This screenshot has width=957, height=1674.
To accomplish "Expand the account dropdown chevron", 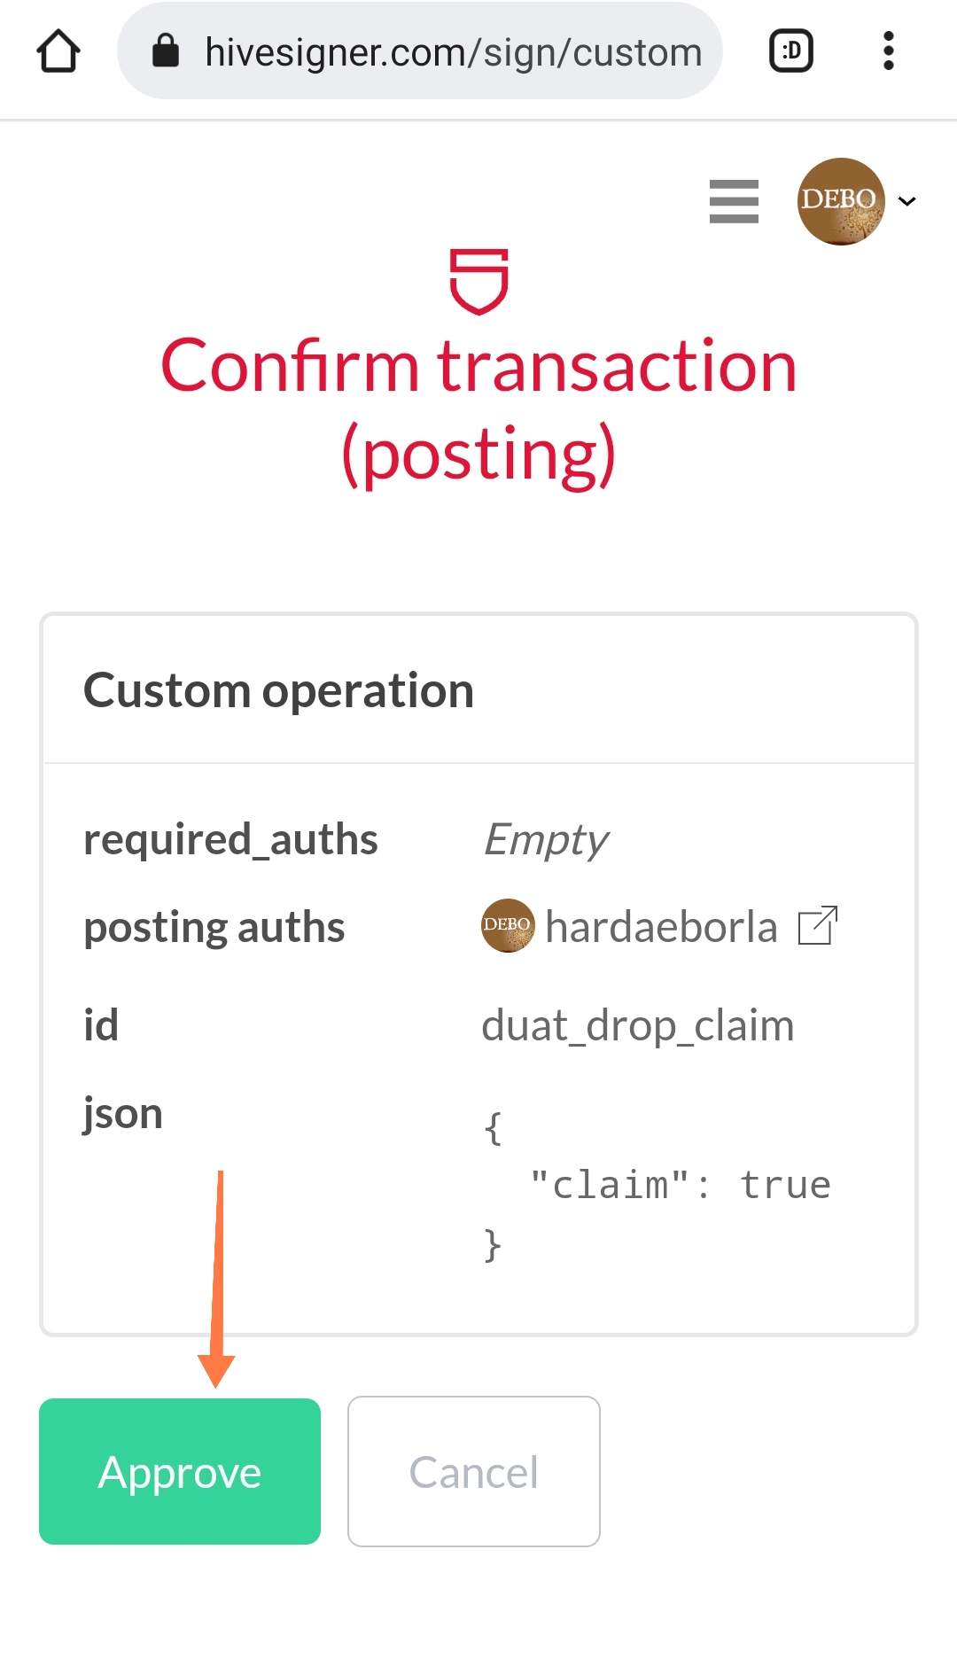I will coord(907,201).
